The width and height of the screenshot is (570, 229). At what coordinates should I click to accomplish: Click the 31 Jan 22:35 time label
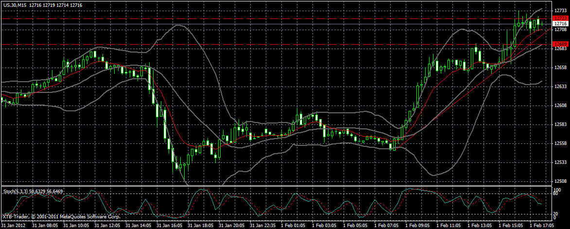coord(262,226)
